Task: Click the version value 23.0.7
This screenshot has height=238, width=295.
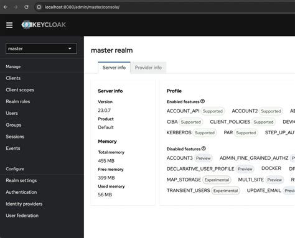Action: pyautogui.click(x=105, y=111)
